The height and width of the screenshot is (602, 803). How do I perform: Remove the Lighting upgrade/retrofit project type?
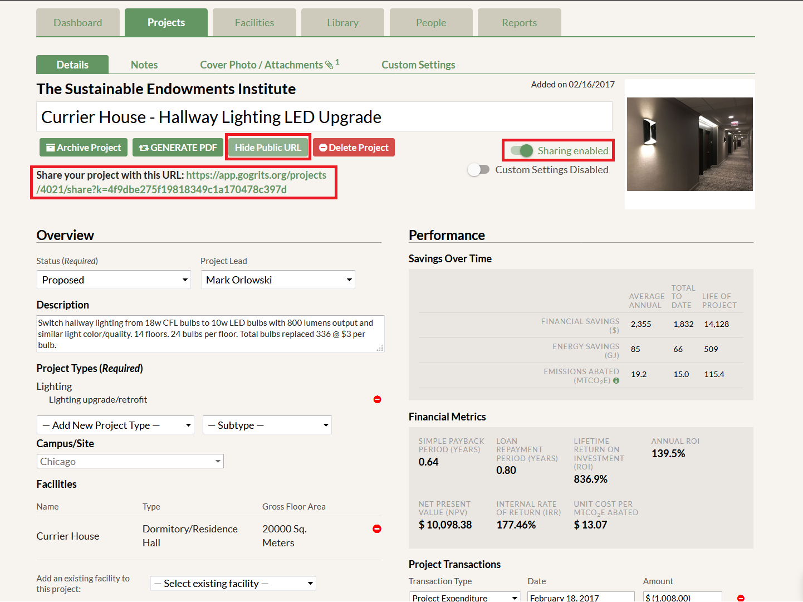click(x=377, y=399)
